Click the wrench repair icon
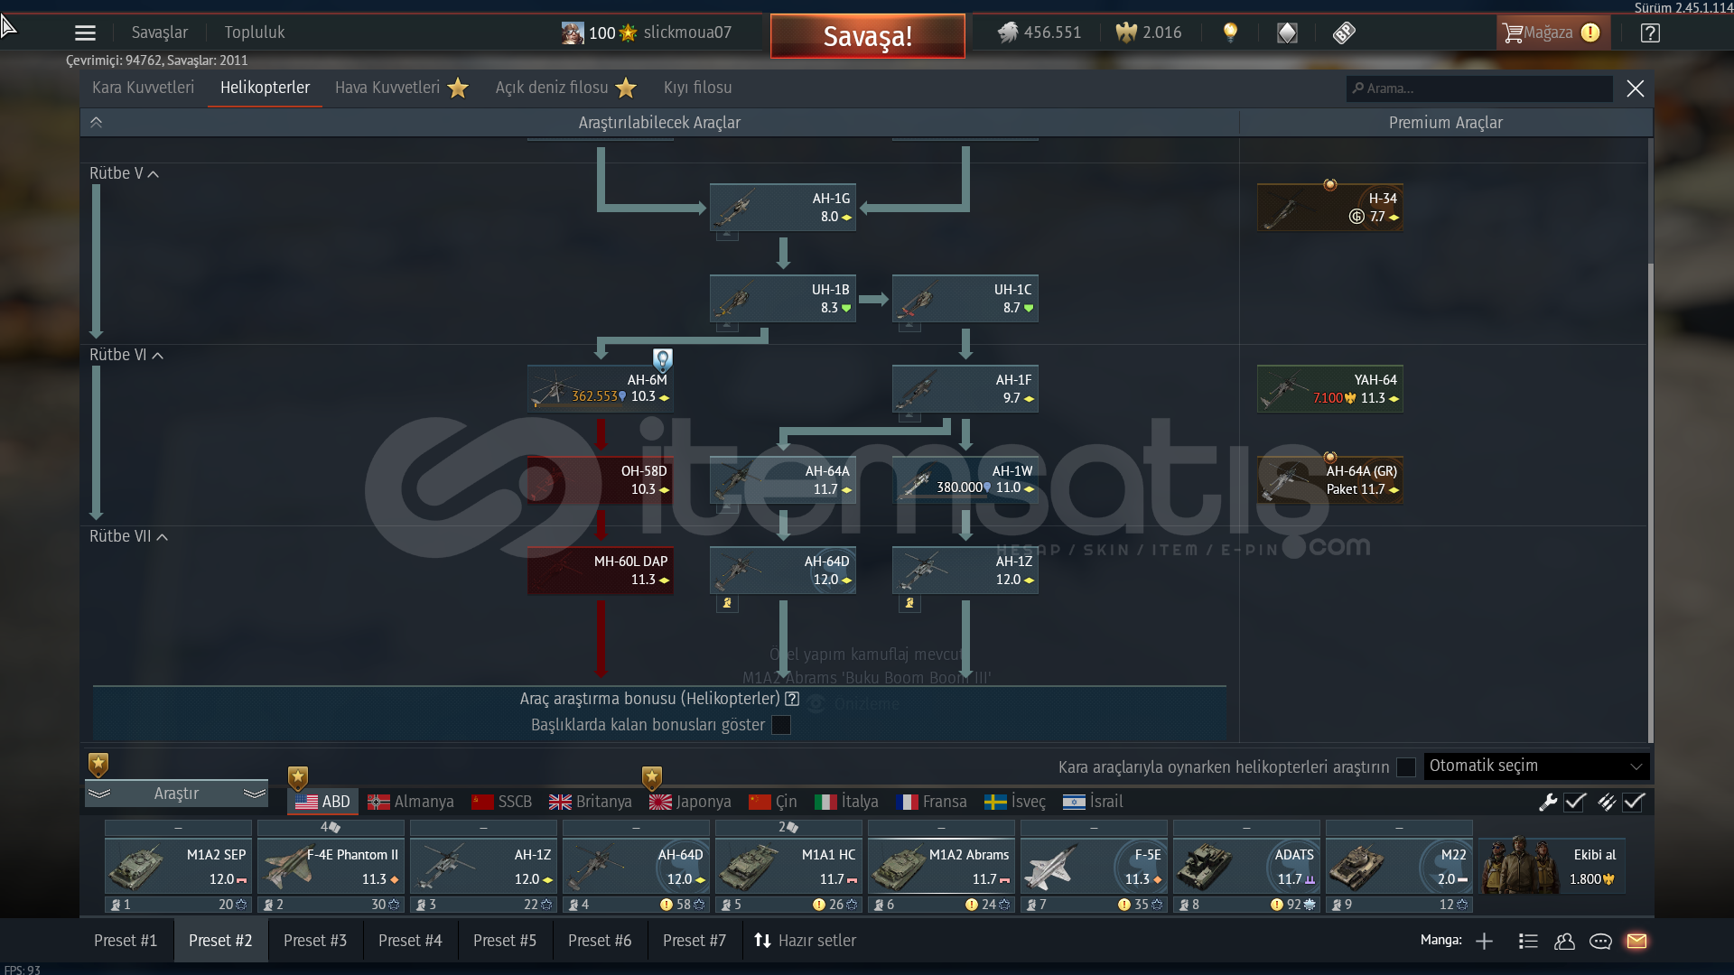The width and height of the screenshot is (1734, 975). (x=1548, y=802)
